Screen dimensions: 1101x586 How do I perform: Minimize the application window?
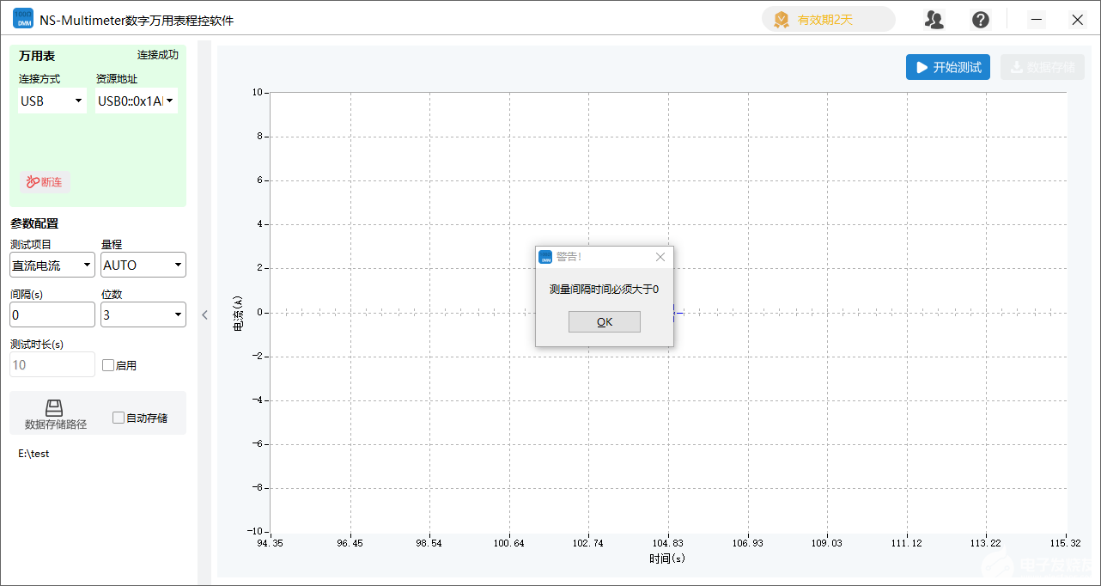[1037, 20]
